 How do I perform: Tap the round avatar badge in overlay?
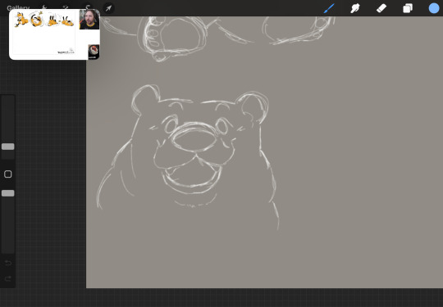94,52
